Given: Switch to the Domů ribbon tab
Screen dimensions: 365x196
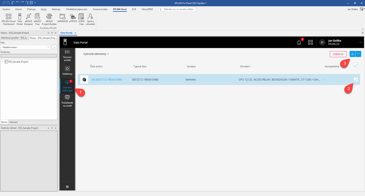Looking at the screenshot, I should point(18,9).
